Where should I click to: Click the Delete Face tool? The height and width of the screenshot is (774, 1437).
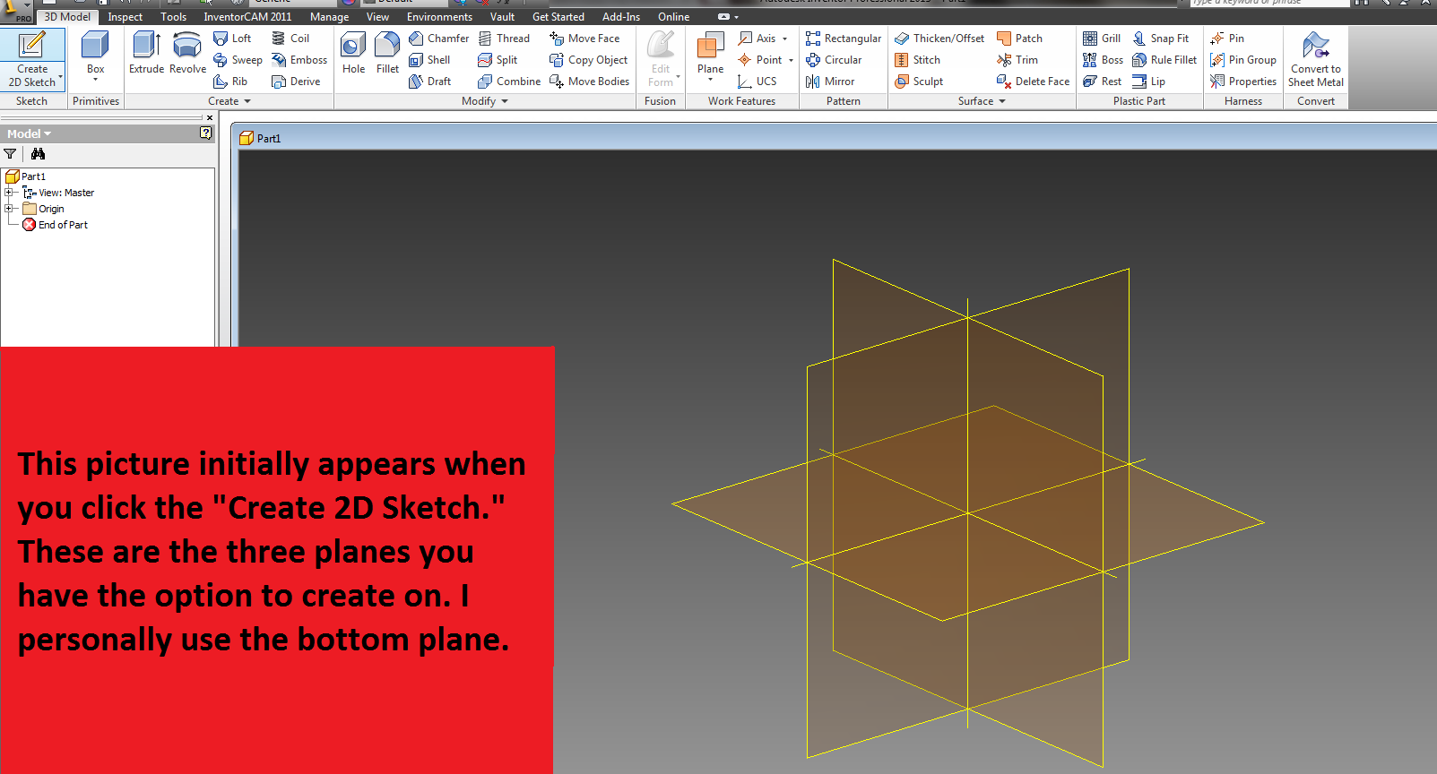click(x=1033, y=82)
